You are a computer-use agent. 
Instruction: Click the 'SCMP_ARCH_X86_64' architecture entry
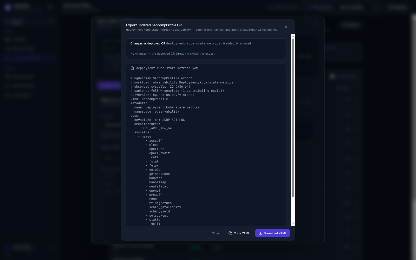point(157,128)
